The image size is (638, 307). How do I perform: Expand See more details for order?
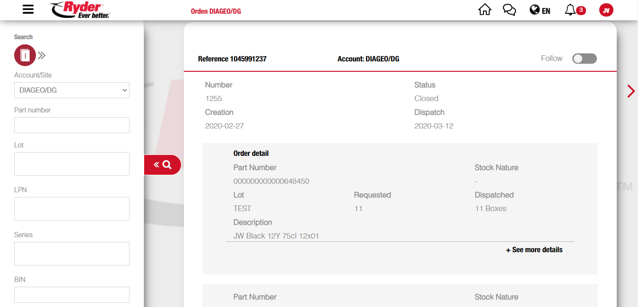click(534, 250)
